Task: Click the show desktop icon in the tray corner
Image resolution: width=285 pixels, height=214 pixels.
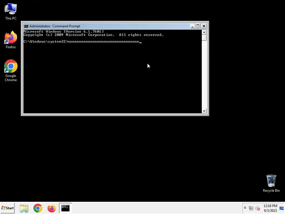Action: 282,208
